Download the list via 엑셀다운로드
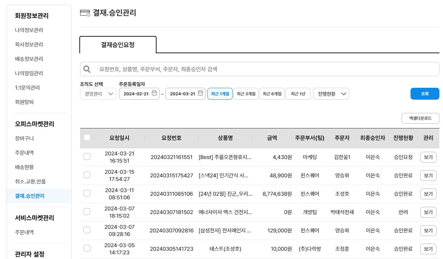Image resolution: width=443 pixels, height=259 pixels. [420, 118]
